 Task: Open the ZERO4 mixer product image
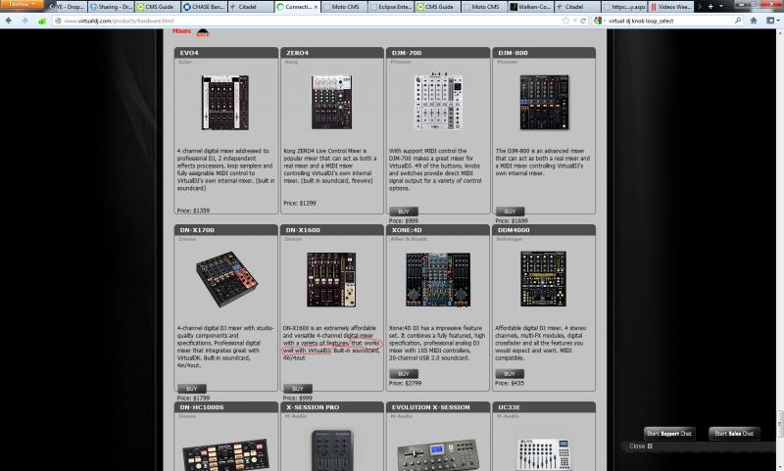pyautogui.click(x=331, y=103)
